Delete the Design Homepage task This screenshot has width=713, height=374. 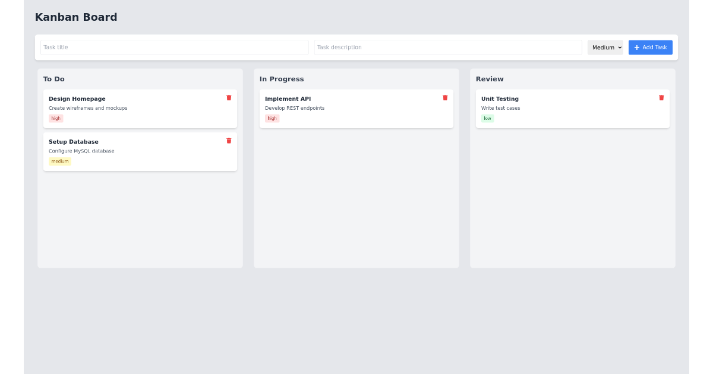tap(229, 97)
